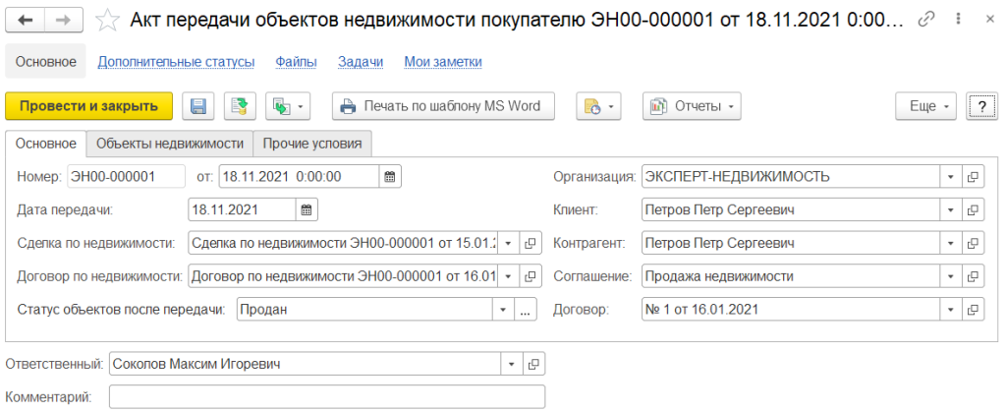
Task: Switch to Объекты недвижимости tab
Action: (170, 144)
